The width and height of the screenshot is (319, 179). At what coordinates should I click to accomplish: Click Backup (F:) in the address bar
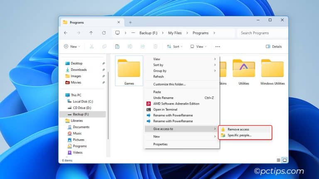click(148, 33)
